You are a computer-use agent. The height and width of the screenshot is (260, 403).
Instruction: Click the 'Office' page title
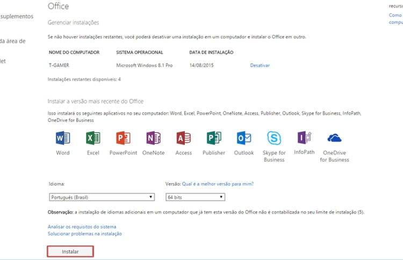tap(59, 6)
